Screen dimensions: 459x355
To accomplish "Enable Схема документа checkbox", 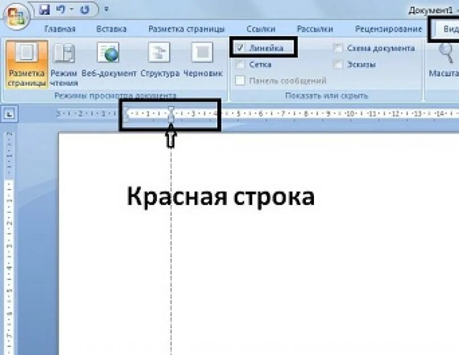I will [338, 48].
